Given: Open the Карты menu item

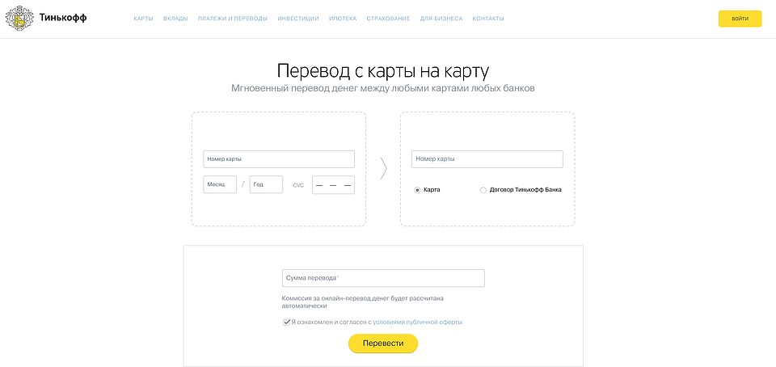Looking at the screenshot, I should pos(144,19).
